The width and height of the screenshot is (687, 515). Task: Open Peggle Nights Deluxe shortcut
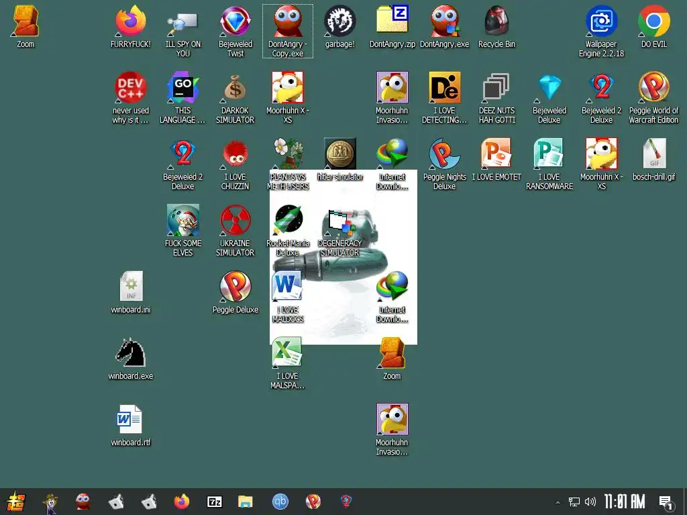444,164
